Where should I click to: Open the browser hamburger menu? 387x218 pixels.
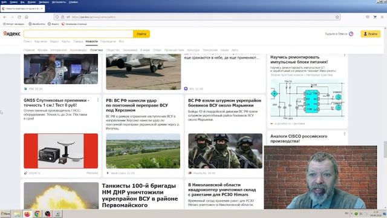coord(382,17)
